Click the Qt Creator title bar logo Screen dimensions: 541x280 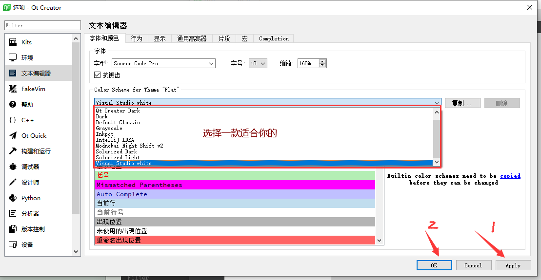pyautogui.click(x=6, y=7)
